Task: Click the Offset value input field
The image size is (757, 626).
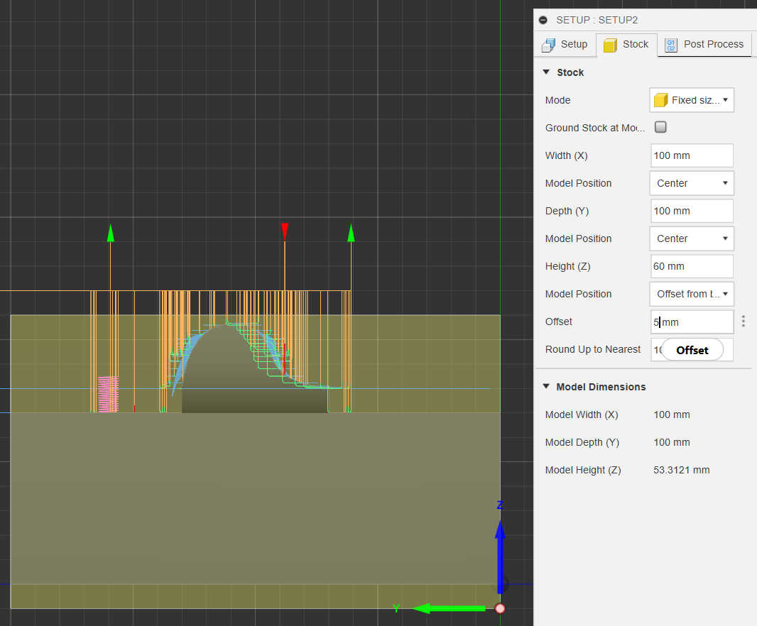Action: tap(692, 322)
